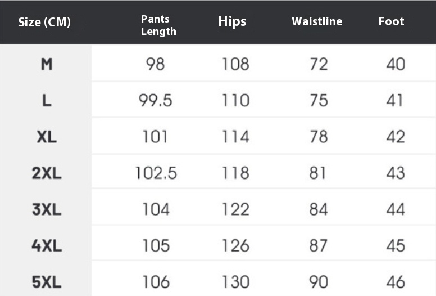
Task: Select the 5XL size row label
Action: (46, 282)
